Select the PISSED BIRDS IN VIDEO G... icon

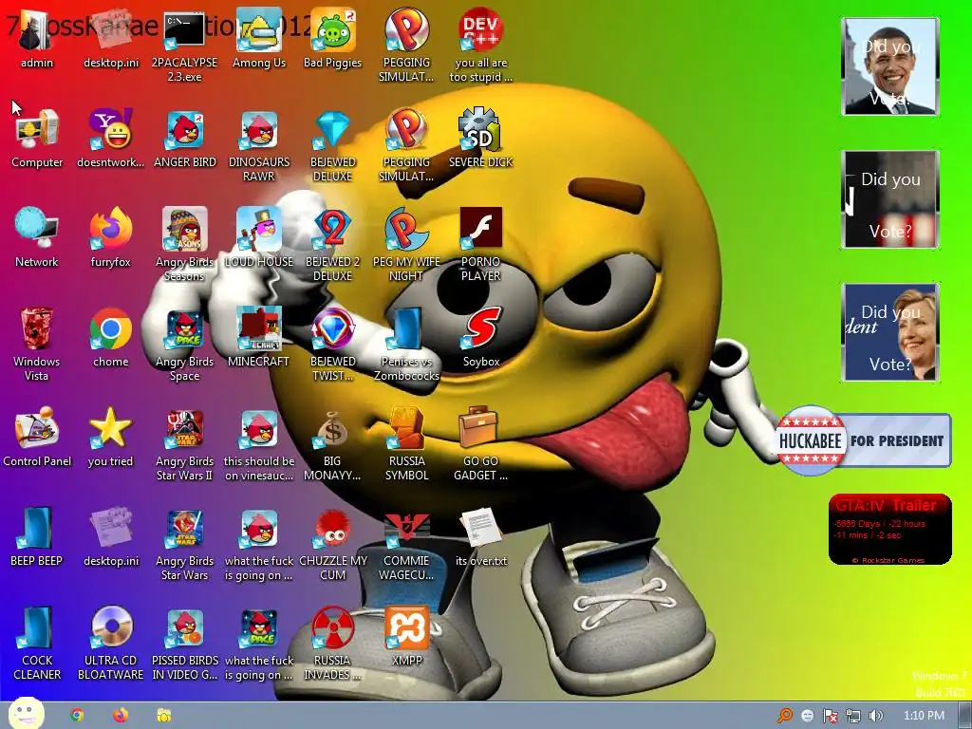click(184, 627)
